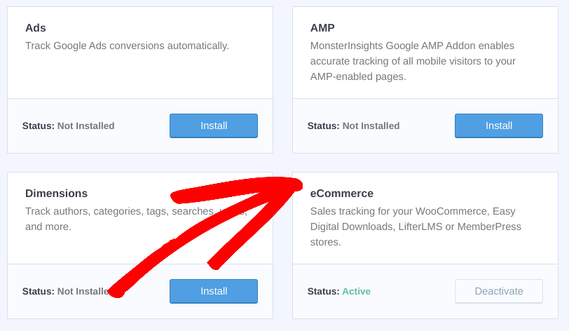
Task: Click the 'Status:' label in eCommerce card
Action: coord(323,292)
